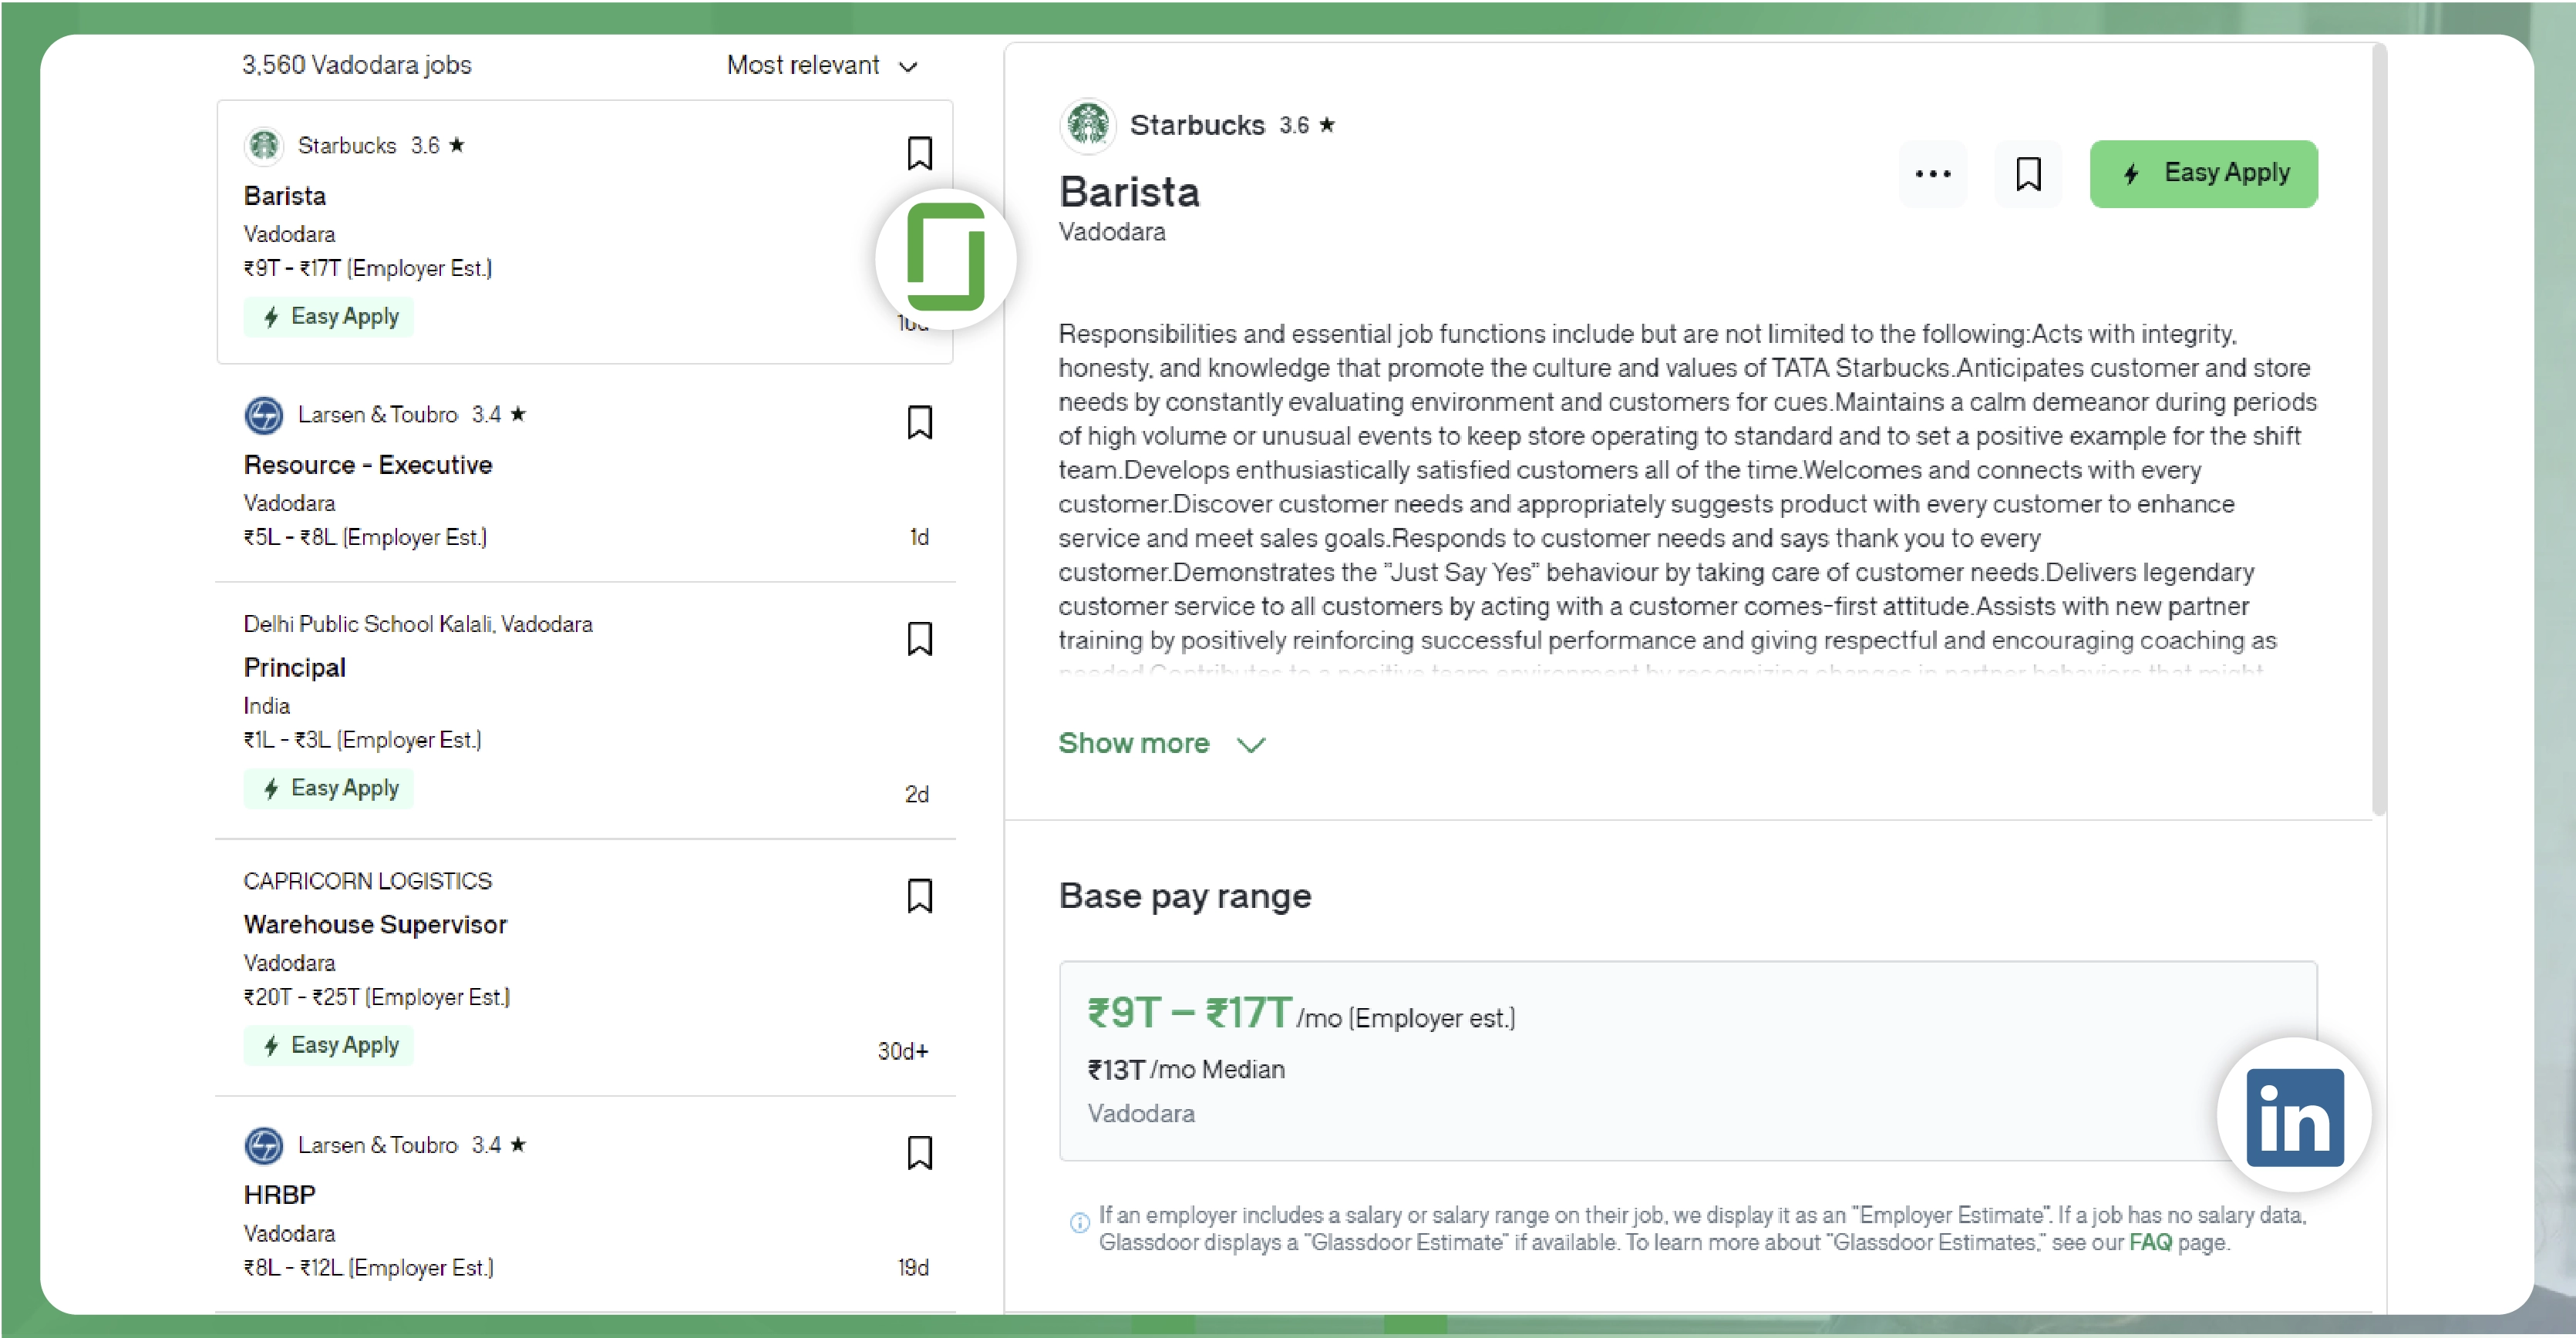Click the bookmark save icon in the Barista detail header
The width and height of the screenshot is (2576, 1338).
click(2029, 174)
